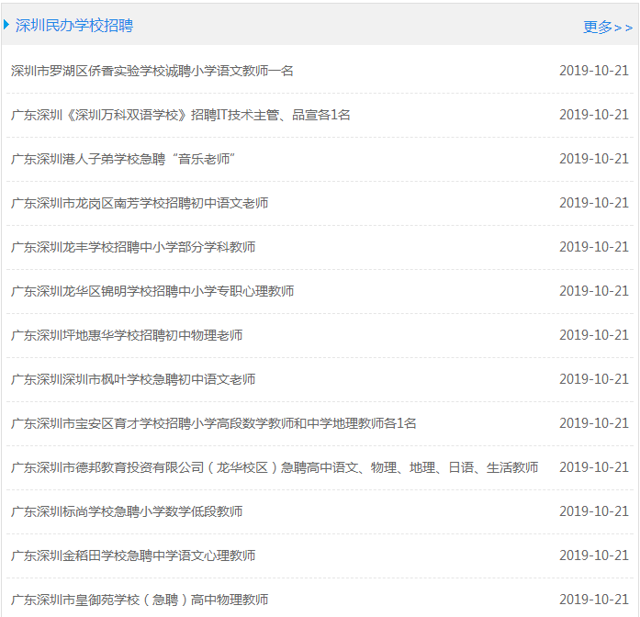Open 坪地惠华学校招聘初中物理老师 posting
640x617 pixels.
[127, 335]
